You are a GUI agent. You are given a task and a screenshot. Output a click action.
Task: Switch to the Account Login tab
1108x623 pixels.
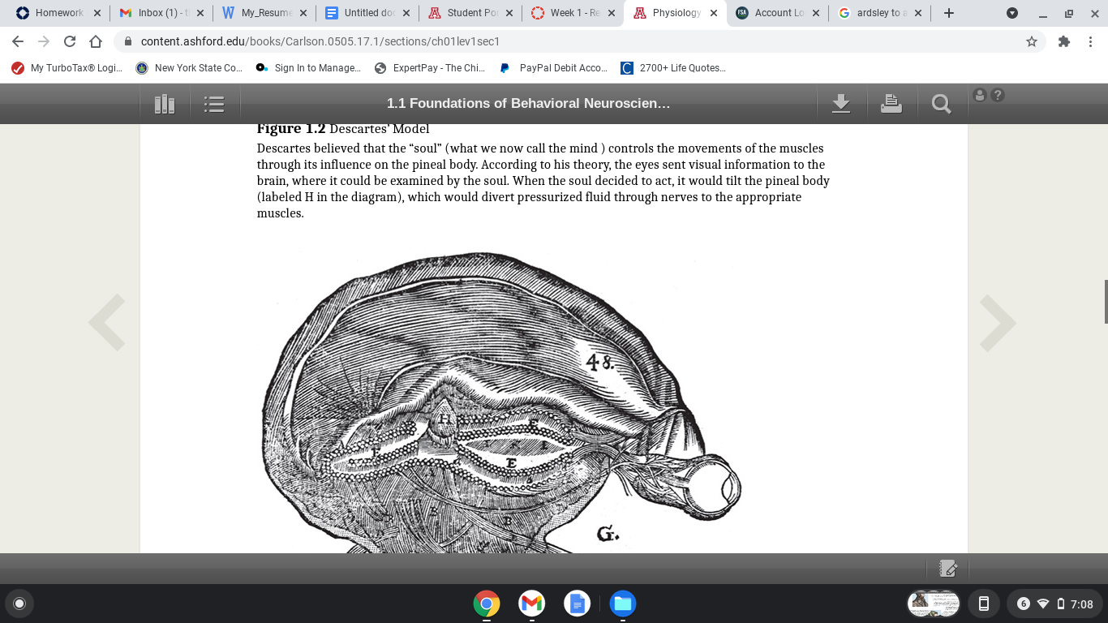click(x=778, y=13)
